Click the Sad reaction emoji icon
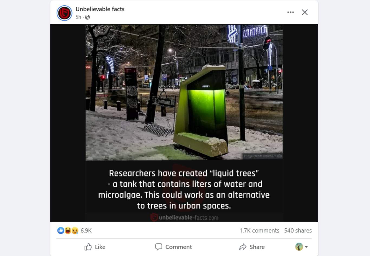 (x=75, y=231)
